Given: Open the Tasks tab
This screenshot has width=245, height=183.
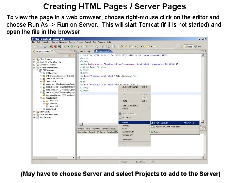Looking at the screenshot, I should [x=88, y=129].
